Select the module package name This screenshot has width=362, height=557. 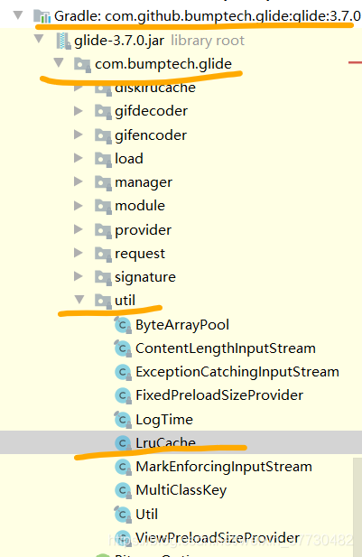tap(140, 206)
